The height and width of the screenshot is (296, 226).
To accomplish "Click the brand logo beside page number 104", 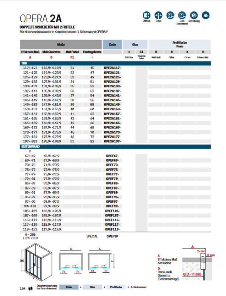I will (x=31, y=289).
